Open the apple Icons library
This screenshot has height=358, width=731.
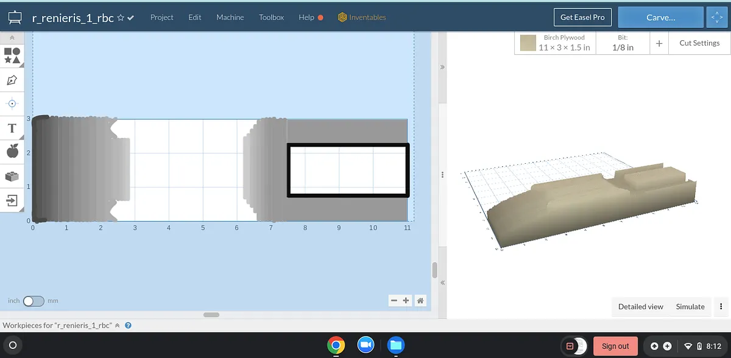tap(12, 152)
